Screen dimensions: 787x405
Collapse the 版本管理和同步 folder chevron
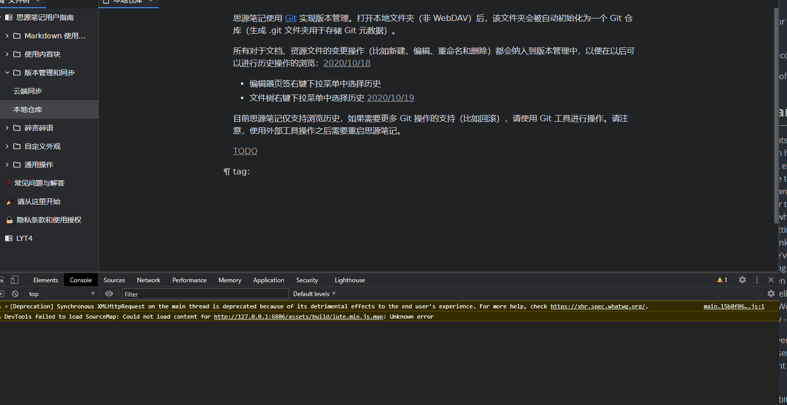click(x=7, y=73)
